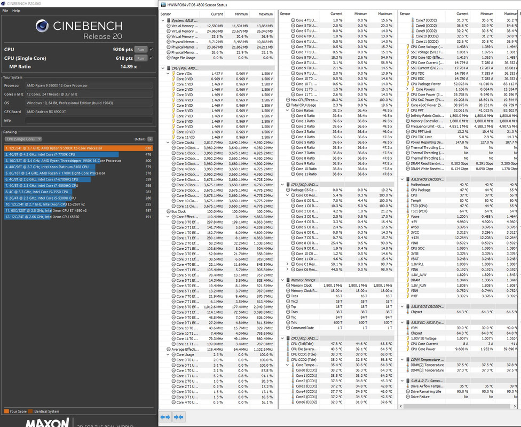The image size is (521, 427).
Task: Click the Cinebench title bar app icon
Action: click(3, 4)
